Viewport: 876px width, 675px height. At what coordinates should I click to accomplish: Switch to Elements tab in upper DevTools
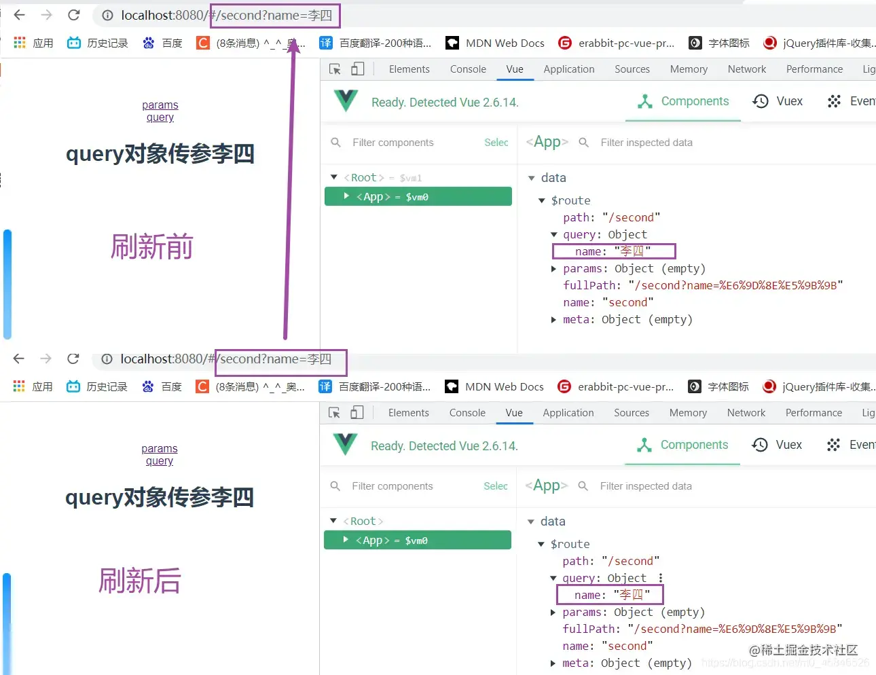409,69
